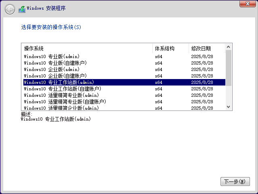Select Windows10 企业版(admin) row
Screen dimensions: 258x194
coord(52,69)
